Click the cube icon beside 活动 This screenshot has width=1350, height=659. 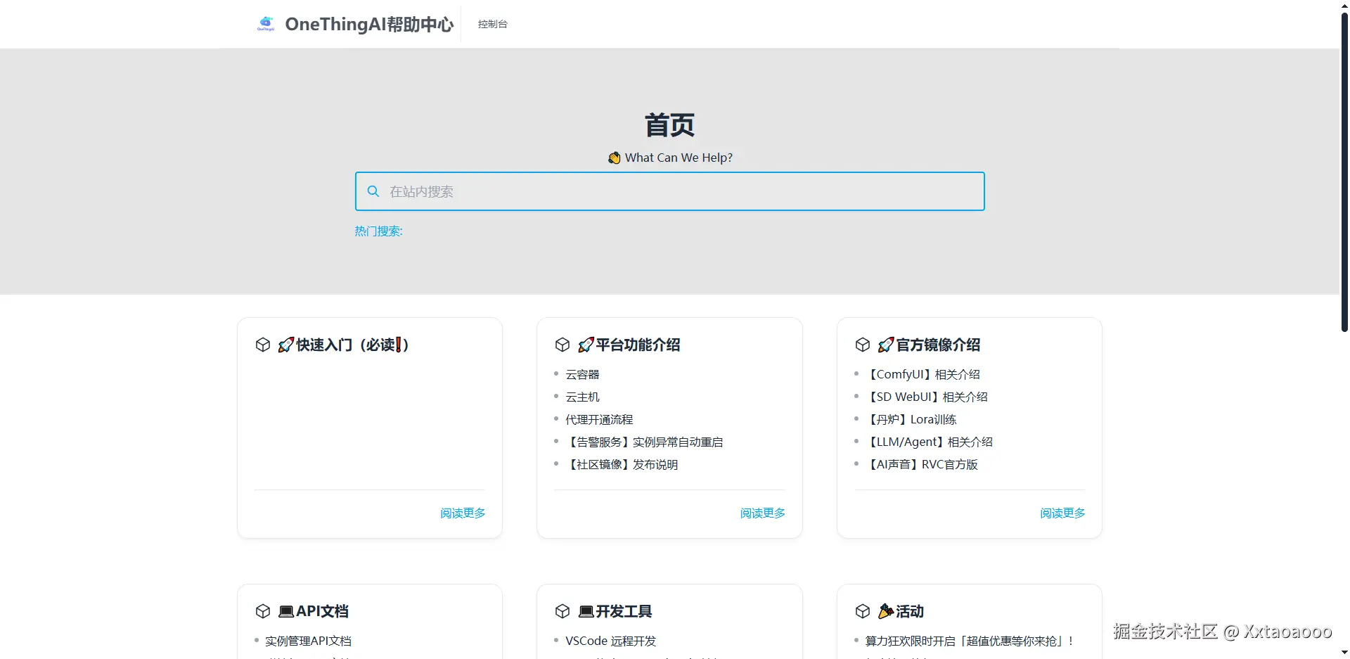[863, 611]
